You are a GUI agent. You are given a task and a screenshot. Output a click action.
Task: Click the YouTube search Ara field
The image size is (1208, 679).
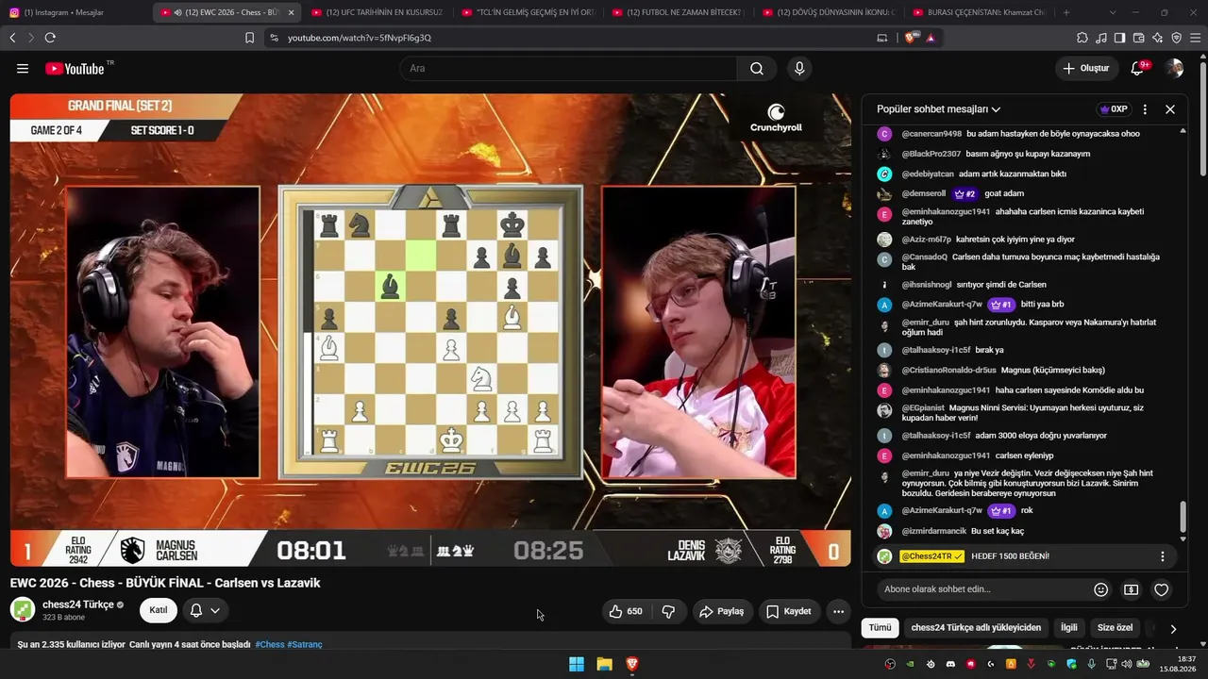click(x=568, y=68)
